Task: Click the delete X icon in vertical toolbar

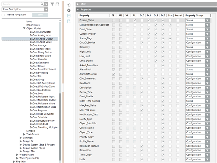Action: pos(69,10)
